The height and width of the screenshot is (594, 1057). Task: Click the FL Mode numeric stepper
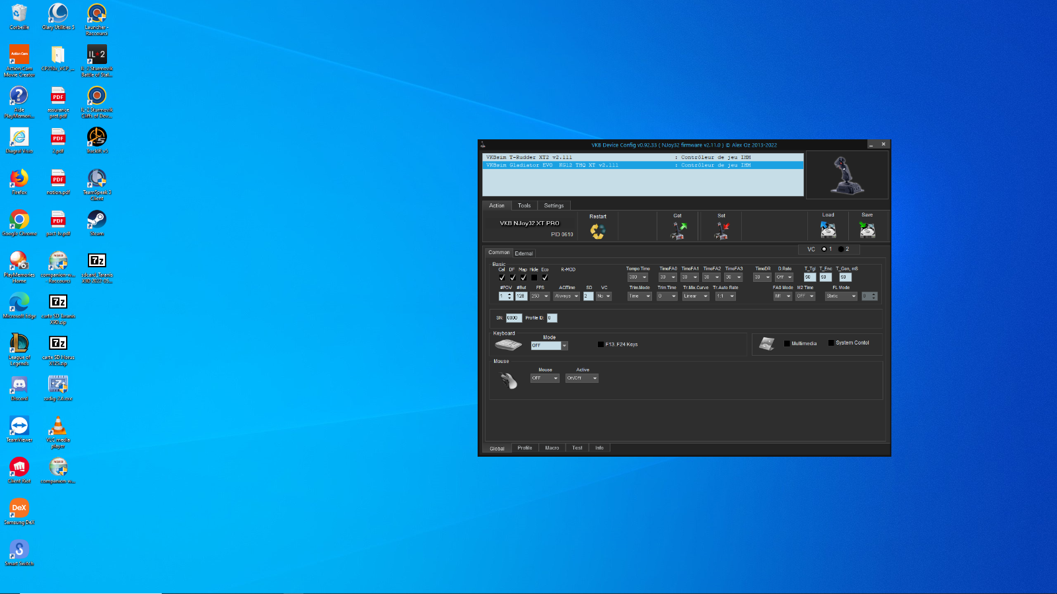point(869,296)
